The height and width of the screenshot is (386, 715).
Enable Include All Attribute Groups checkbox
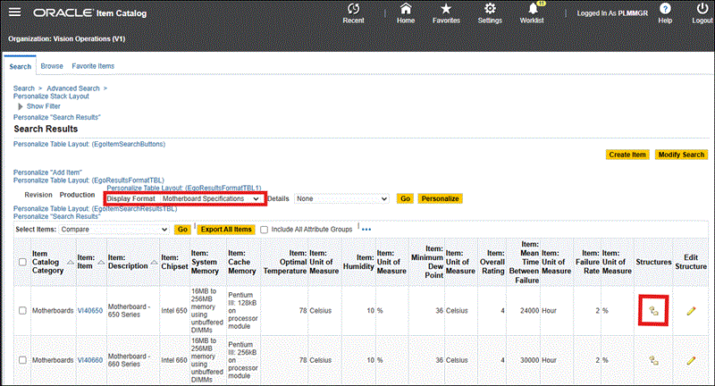click(264, 230)
